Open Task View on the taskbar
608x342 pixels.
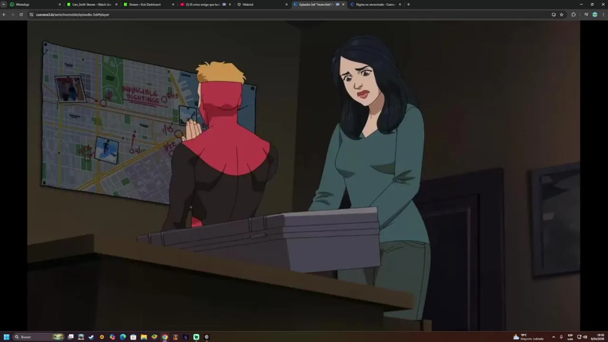[x=71, y=337]
